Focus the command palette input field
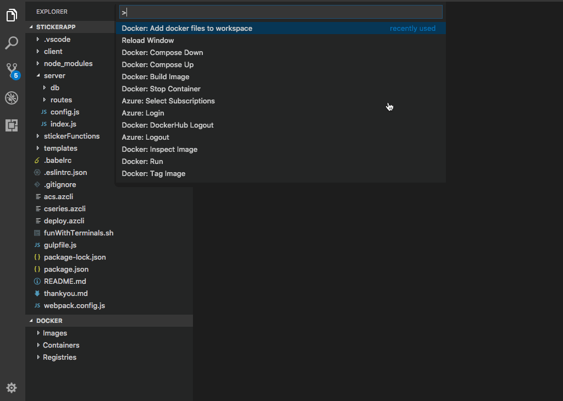563x401 pixels. click(281, 12)
